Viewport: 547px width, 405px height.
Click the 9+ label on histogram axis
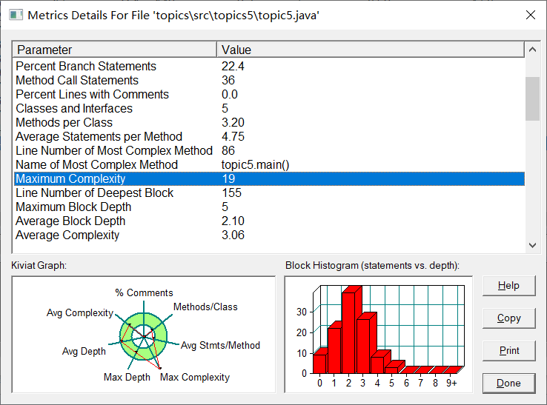point(451,383)
